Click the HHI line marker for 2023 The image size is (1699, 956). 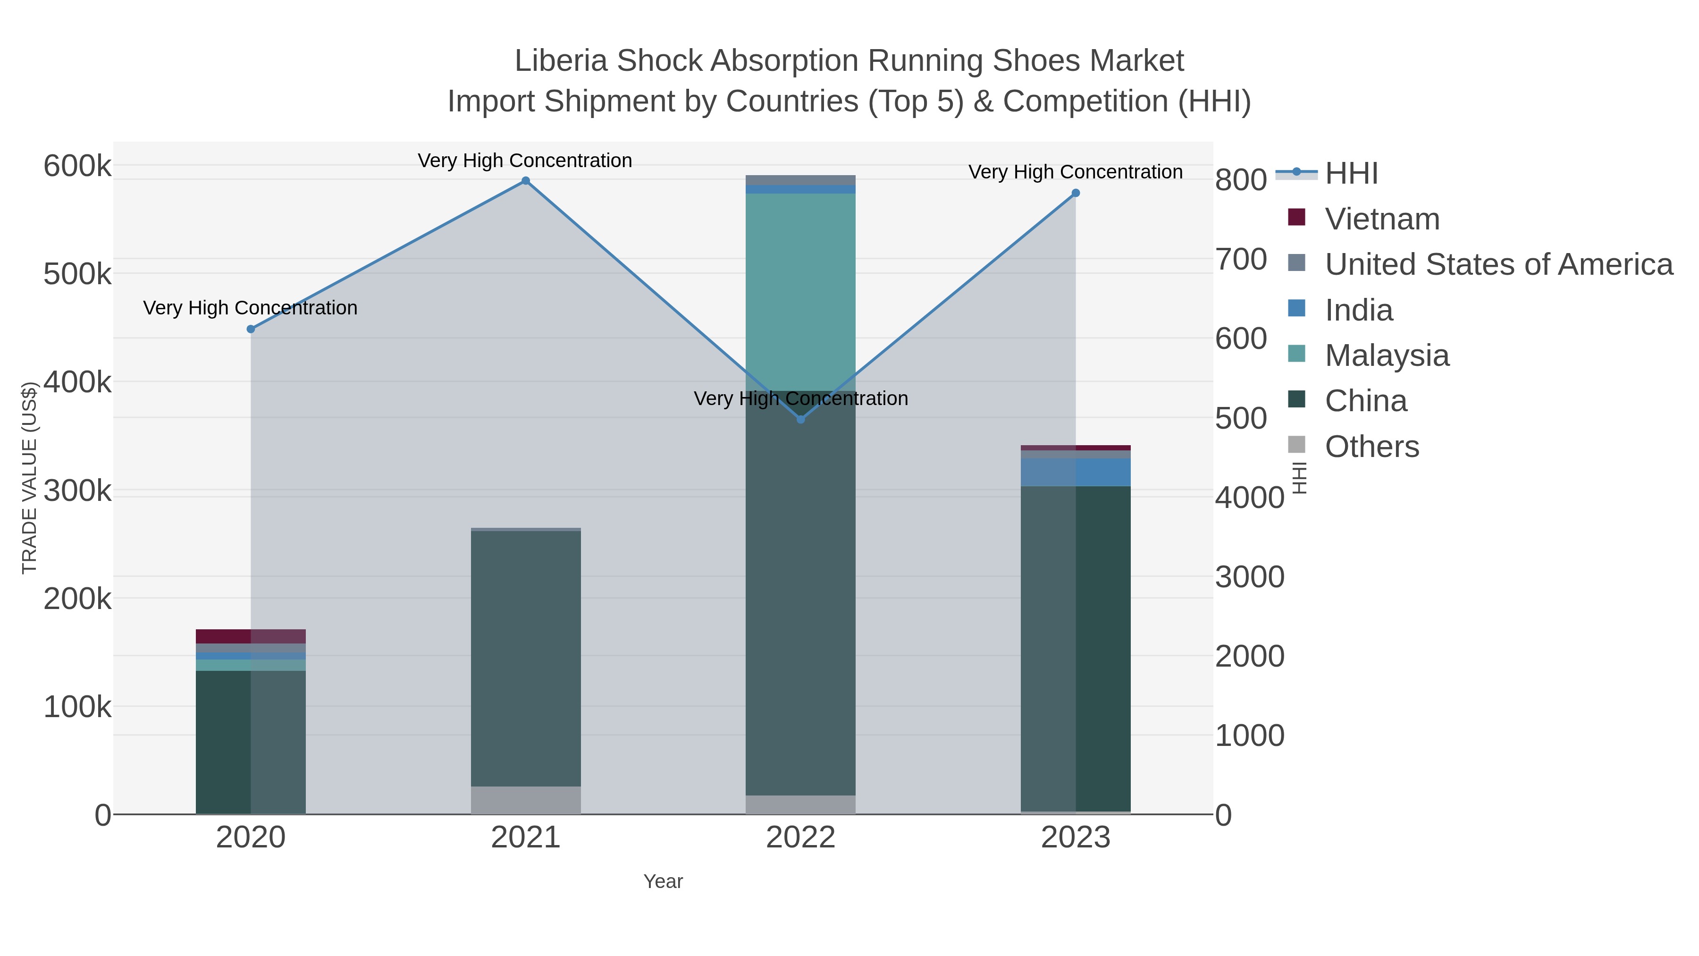coord(1076,193)
